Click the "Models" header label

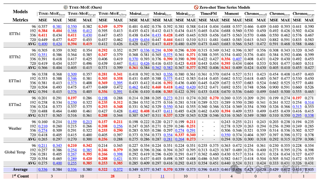(13, 11)
